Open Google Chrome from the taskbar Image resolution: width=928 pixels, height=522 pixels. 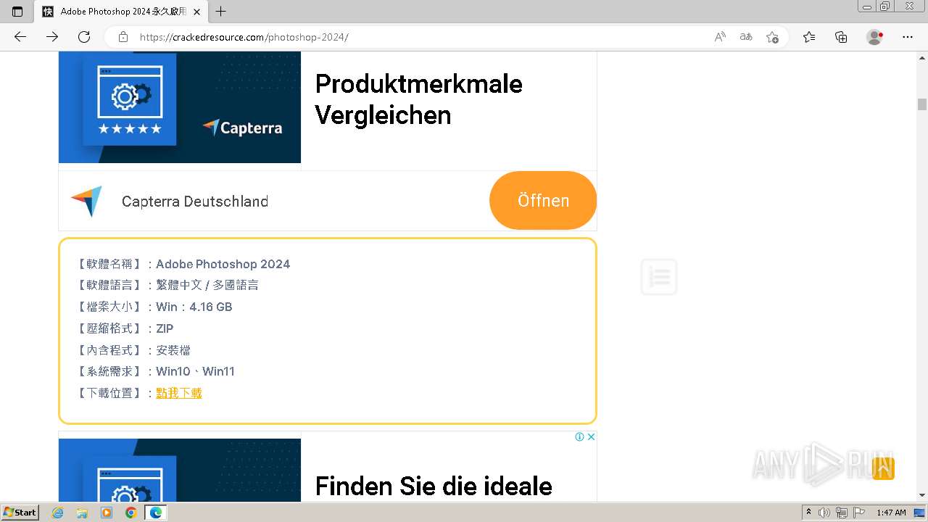pos(130,513)
